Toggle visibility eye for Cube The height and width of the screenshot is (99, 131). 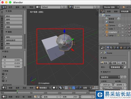click(x=123, y=29)
